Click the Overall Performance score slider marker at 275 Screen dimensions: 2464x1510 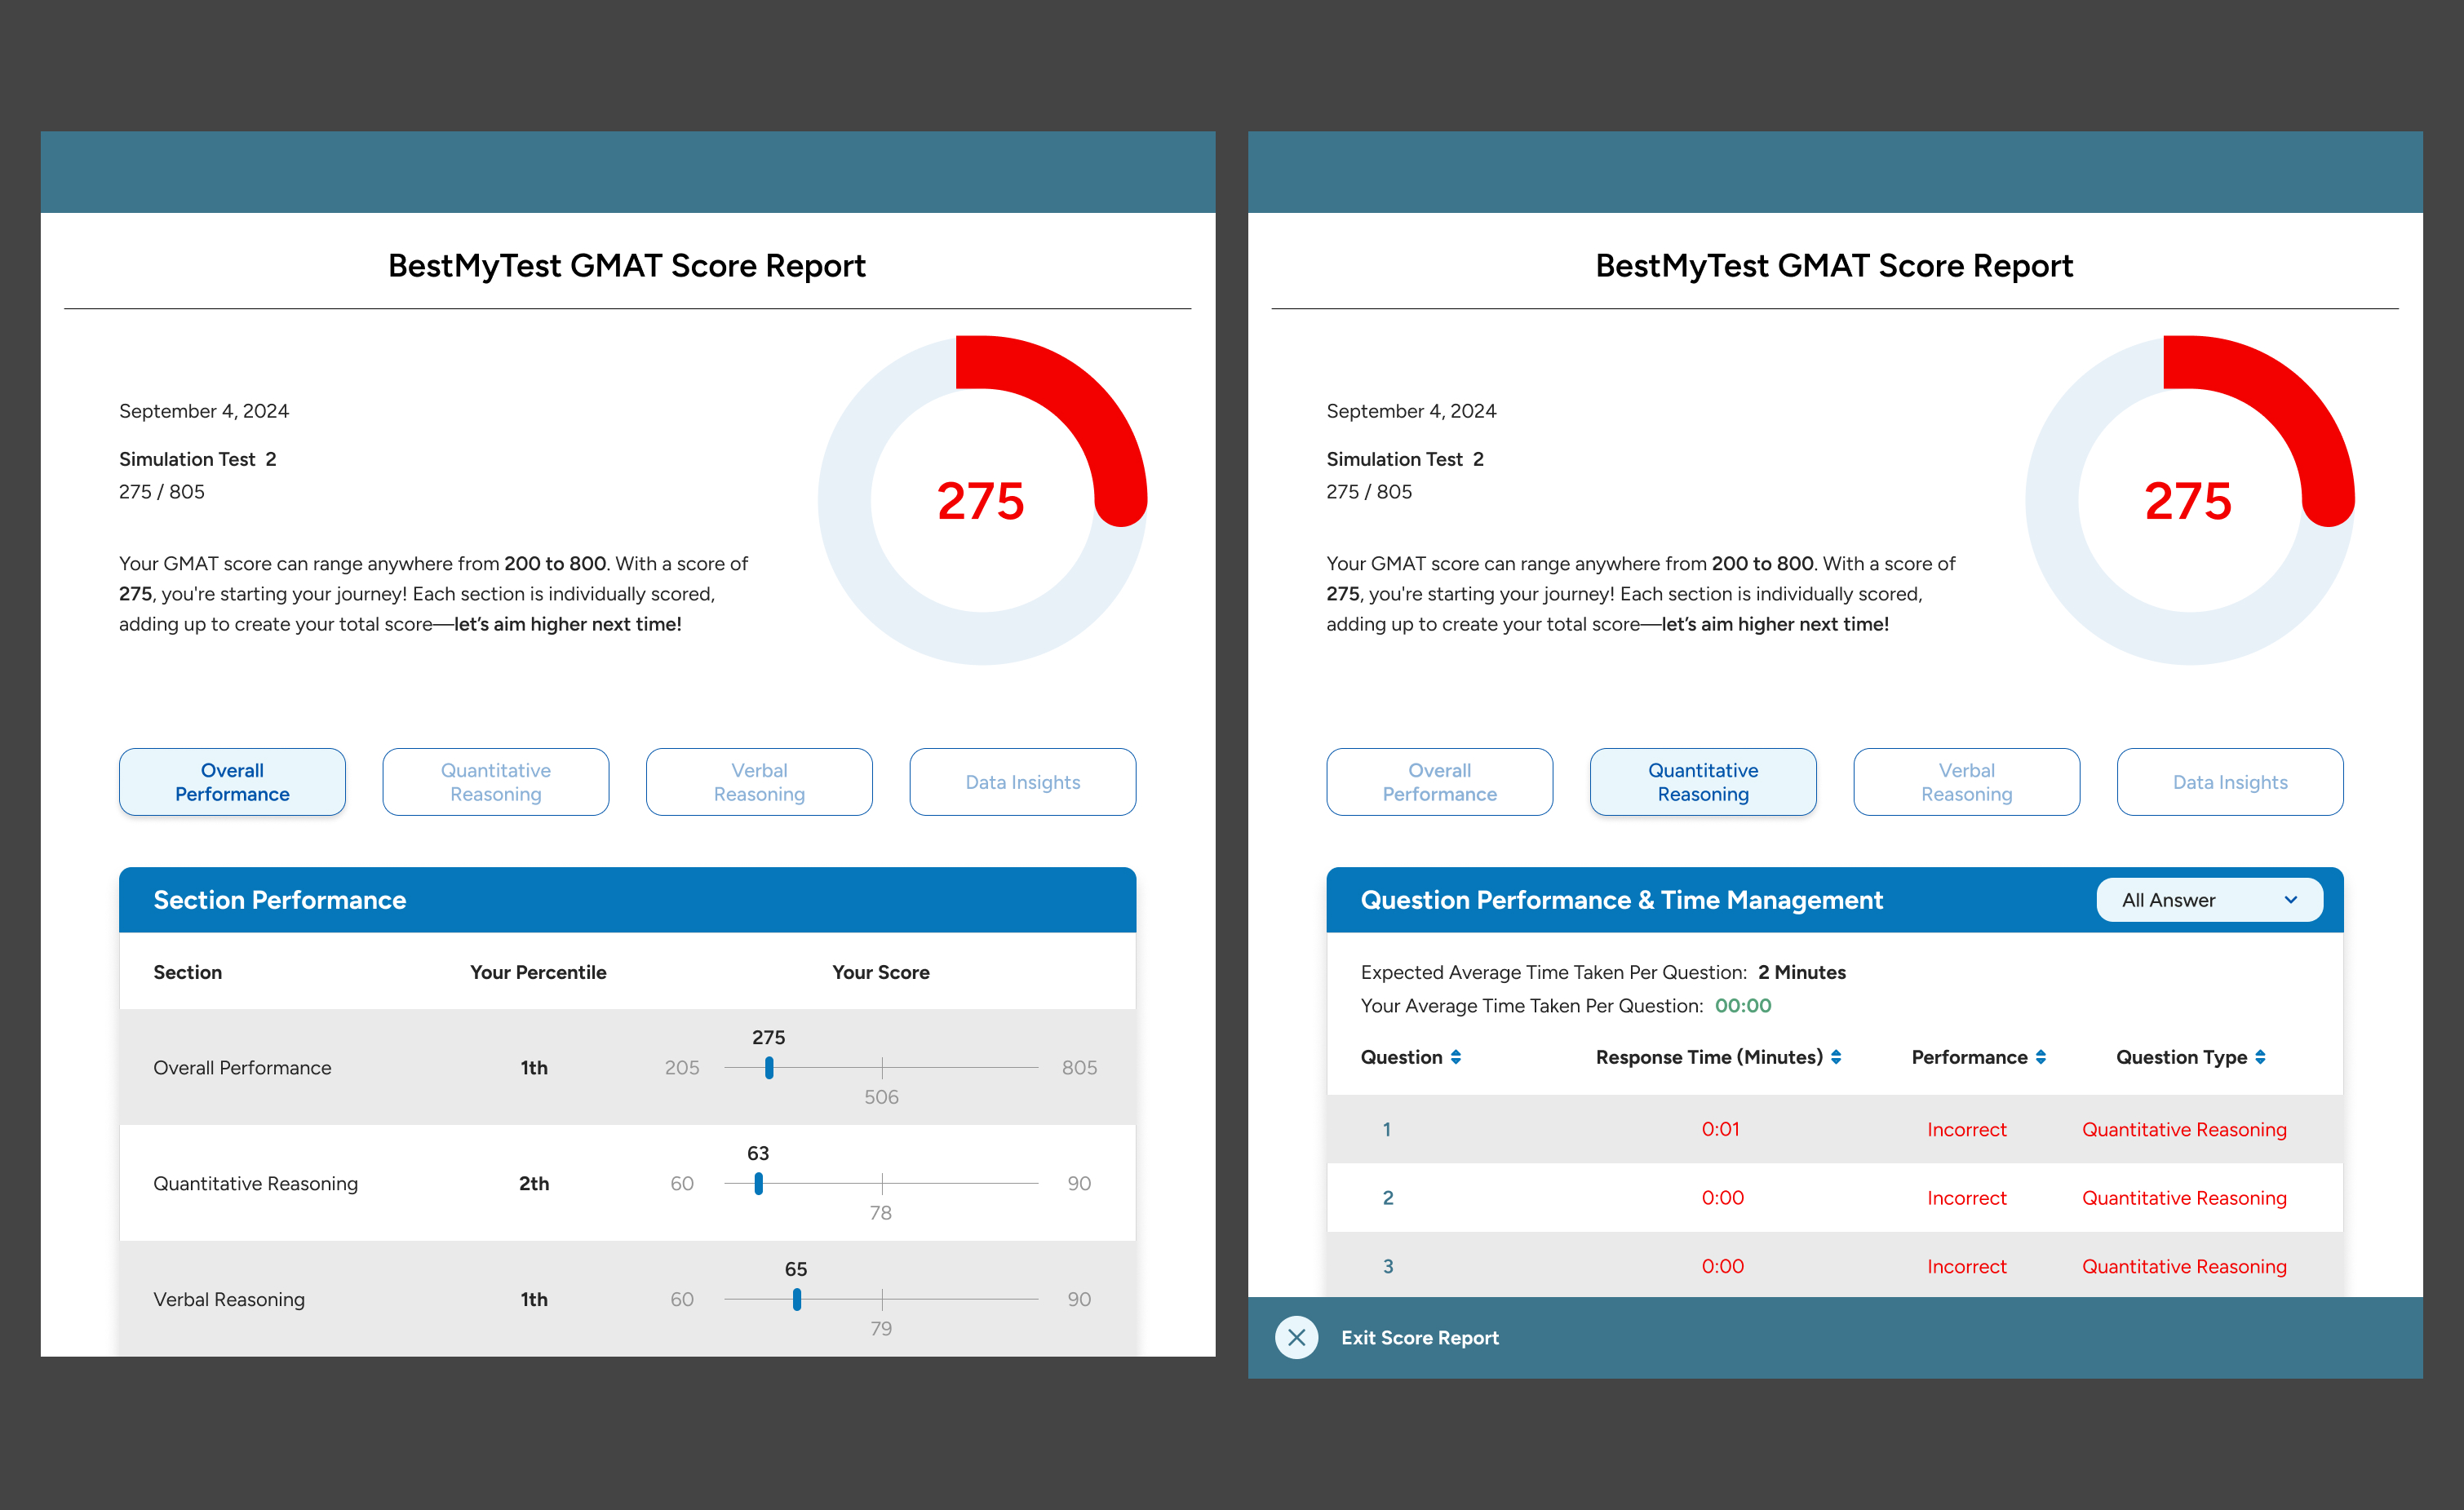769,1068
